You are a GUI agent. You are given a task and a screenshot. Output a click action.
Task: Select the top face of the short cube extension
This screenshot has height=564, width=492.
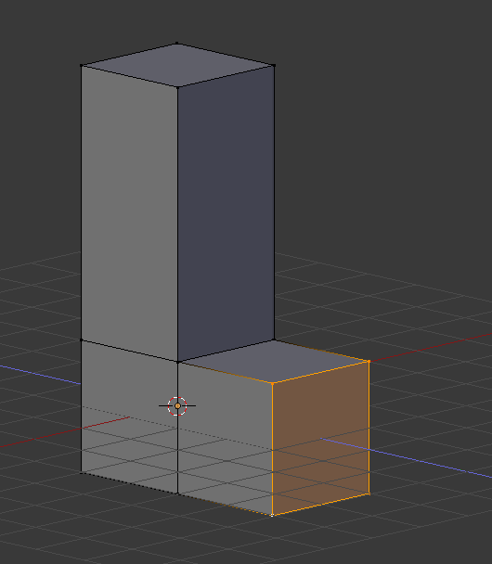(274, 361)
